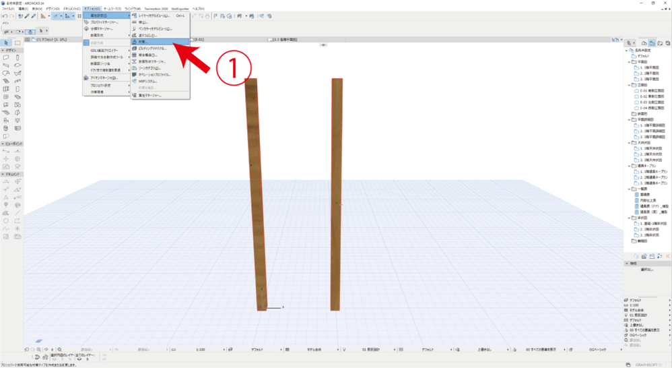Select the Roof tool in Design toolbox
Viewport: 672px width, 368px height.
6,73
